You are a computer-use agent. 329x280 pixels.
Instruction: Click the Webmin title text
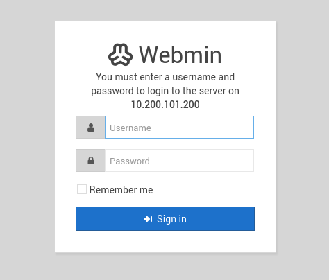(x=180, y=55)
